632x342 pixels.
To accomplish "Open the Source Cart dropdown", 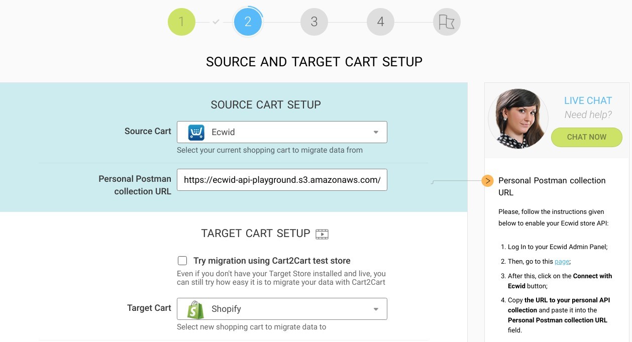I will tap(282, 132).
